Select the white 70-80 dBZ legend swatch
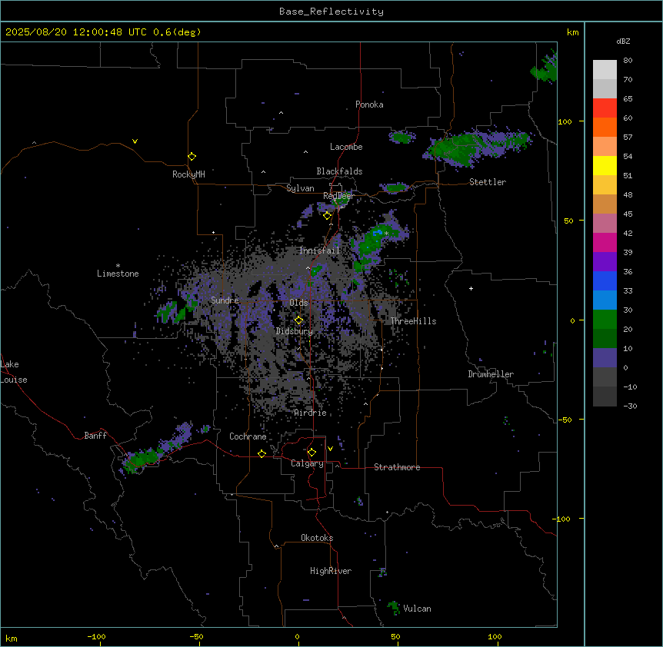 coord(605,70)
